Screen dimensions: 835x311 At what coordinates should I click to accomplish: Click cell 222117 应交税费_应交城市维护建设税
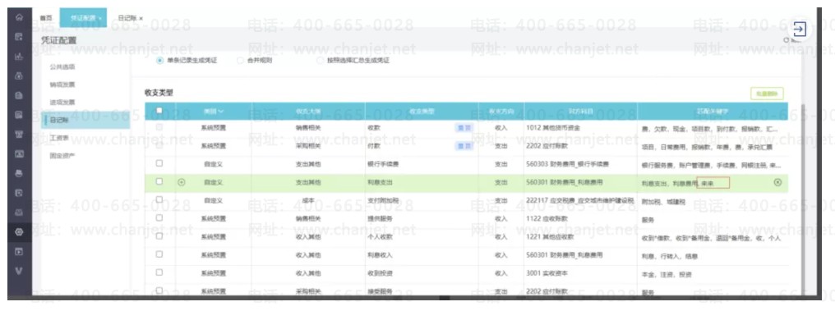click(x=580, y=200)
